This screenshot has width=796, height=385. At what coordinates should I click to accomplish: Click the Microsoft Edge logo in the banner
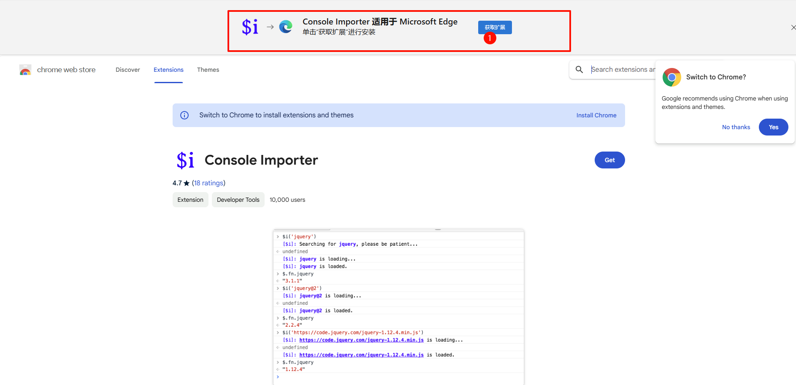286,27
